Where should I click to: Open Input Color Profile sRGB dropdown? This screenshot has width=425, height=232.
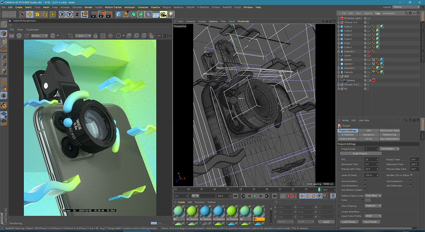[x=373, y=216]
